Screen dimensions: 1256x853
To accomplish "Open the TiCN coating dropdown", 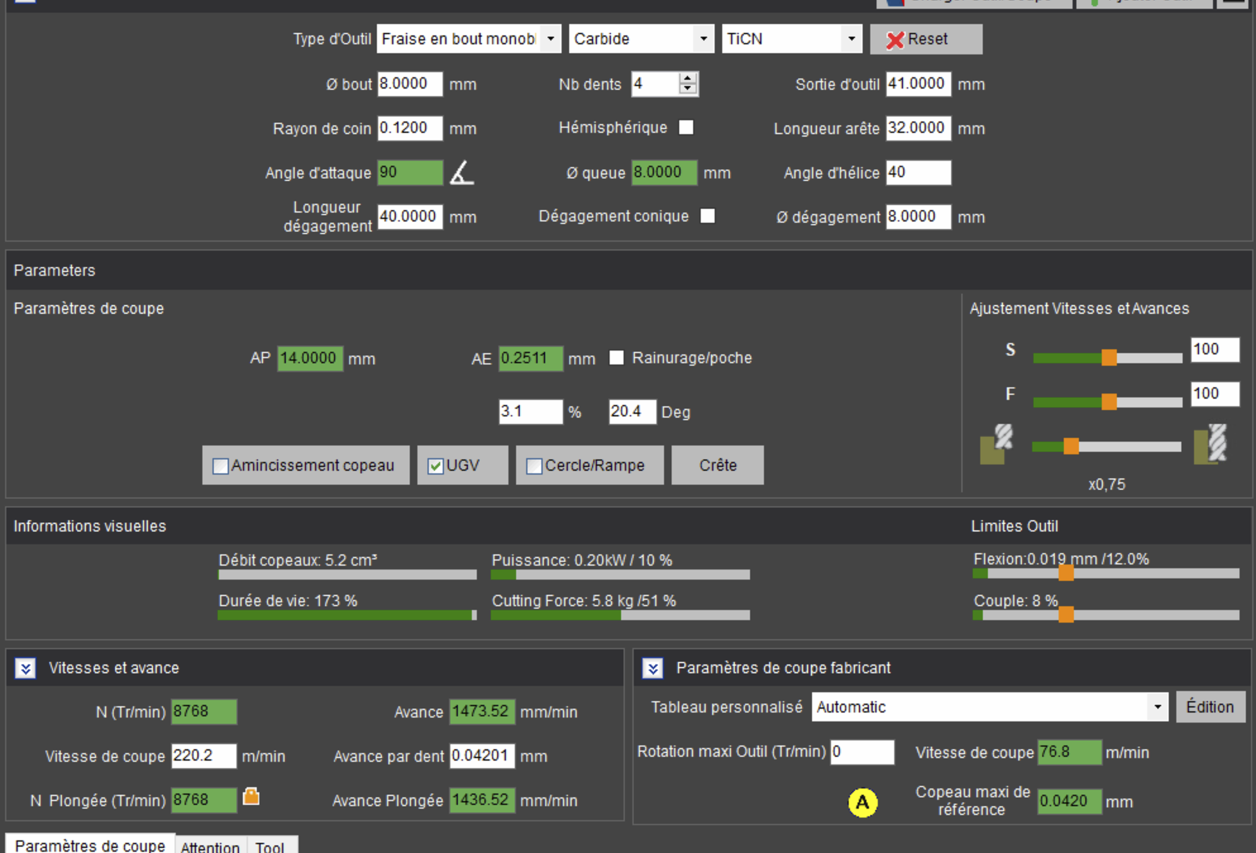I will [851, 39].
